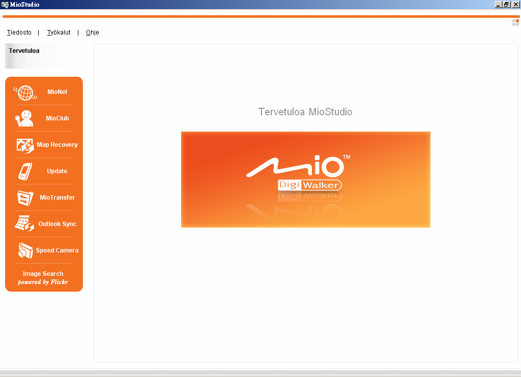Click the Map Recovery label

[x=57, y=145]
